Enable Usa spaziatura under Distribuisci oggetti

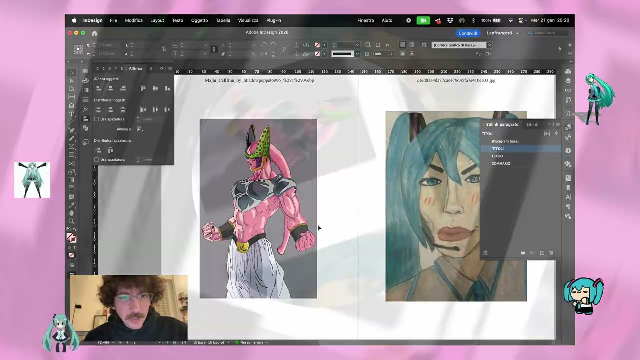point(97,119)
